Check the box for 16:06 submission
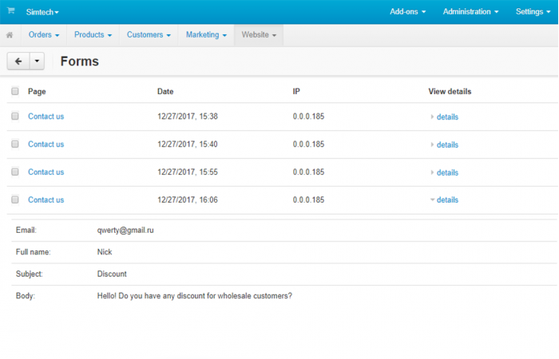Image resolution: width=559 pixels, height=359 pixels. (15, 199)
